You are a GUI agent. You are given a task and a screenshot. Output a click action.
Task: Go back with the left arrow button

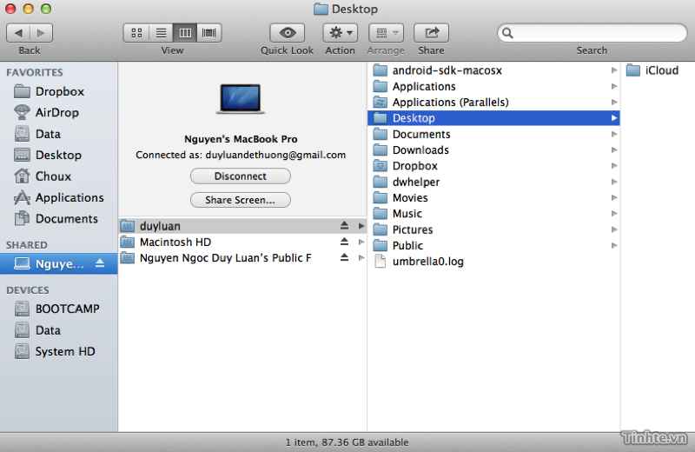coord(18,33)
